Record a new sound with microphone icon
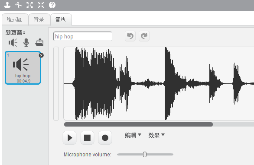Screen dimensions: 254x165 [x=26, y=43]
